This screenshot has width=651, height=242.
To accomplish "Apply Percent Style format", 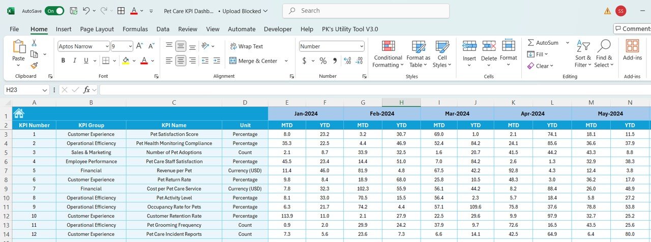I will click(x=322, y=60).
